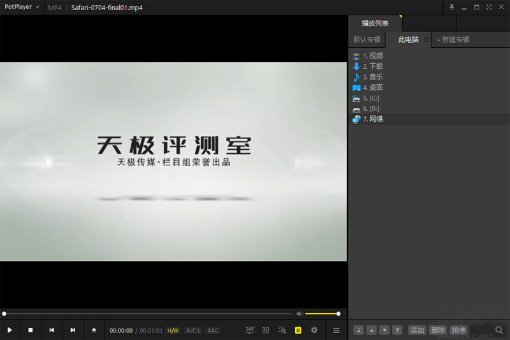Mute audio via speaker icon
The image size is (510, 340).
pos(299,314)
